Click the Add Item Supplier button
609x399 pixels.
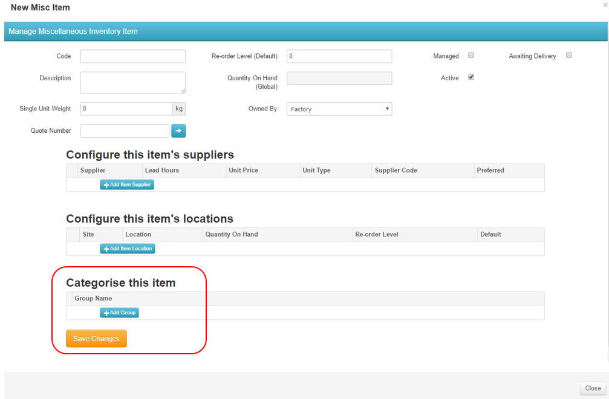127,185
